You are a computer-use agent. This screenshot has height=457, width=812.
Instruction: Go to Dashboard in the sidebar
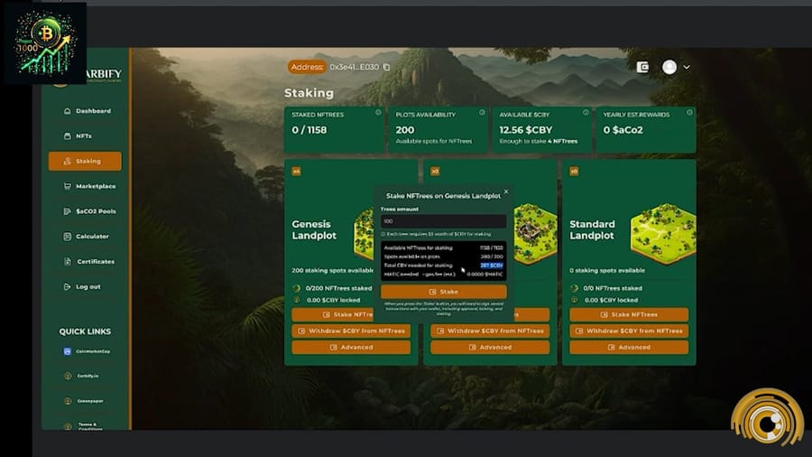[87, 111]
